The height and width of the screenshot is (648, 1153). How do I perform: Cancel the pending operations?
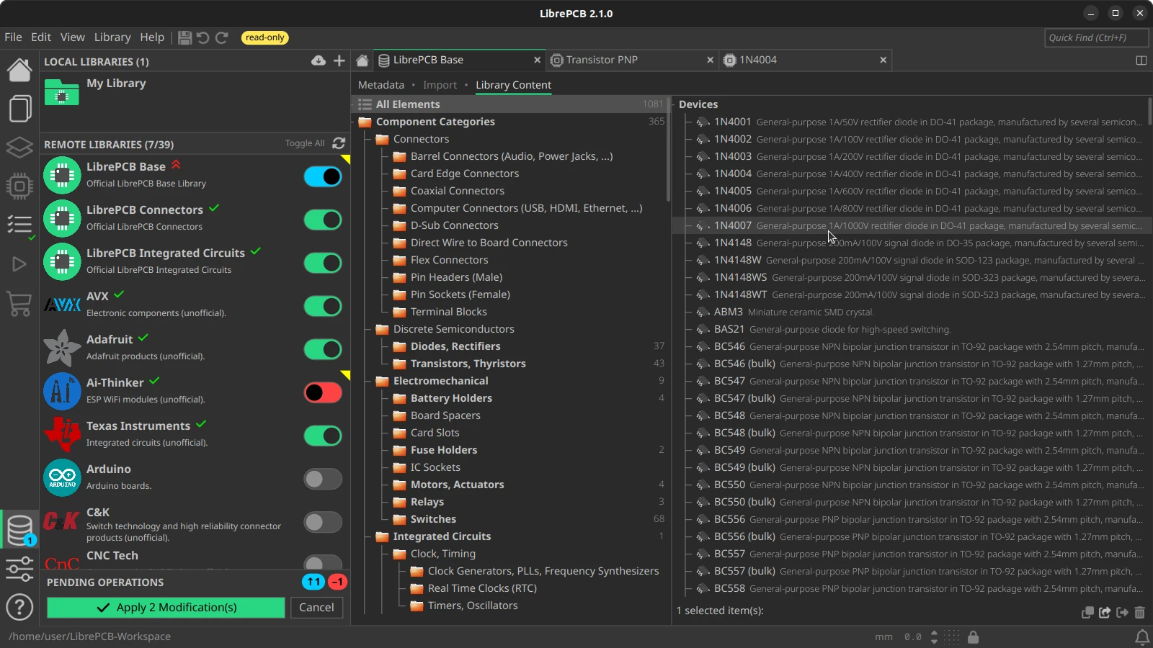pos(316,608)
